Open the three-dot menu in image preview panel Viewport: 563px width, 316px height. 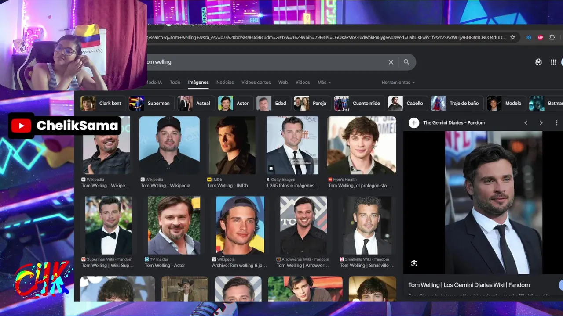point(556,123)
